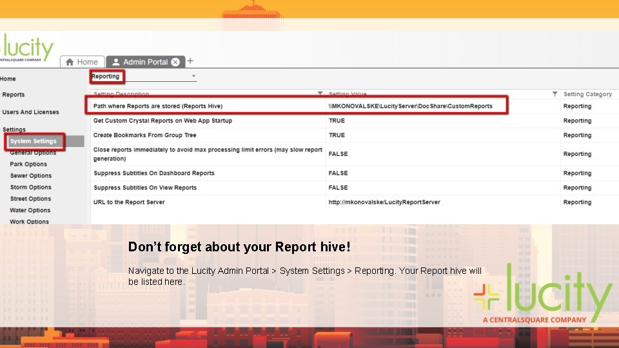The width and height of the screenshot is (619, 348).
Task: Click the Admin Portal user icon
Action: (115, 62)
